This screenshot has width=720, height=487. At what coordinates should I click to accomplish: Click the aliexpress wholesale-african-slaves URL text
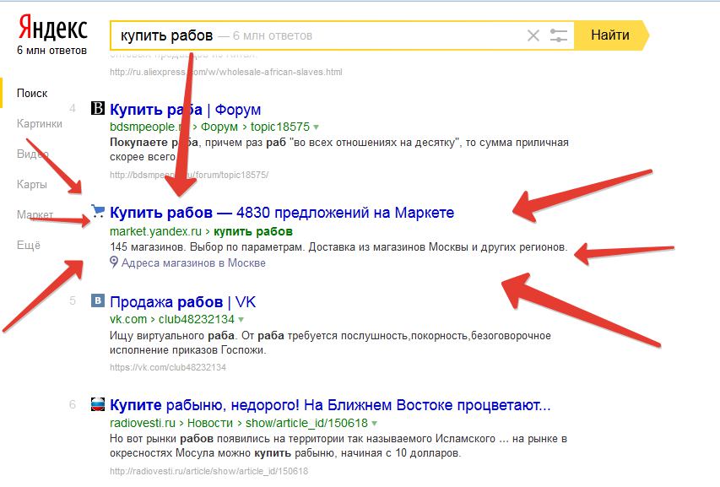pos(226,72)
